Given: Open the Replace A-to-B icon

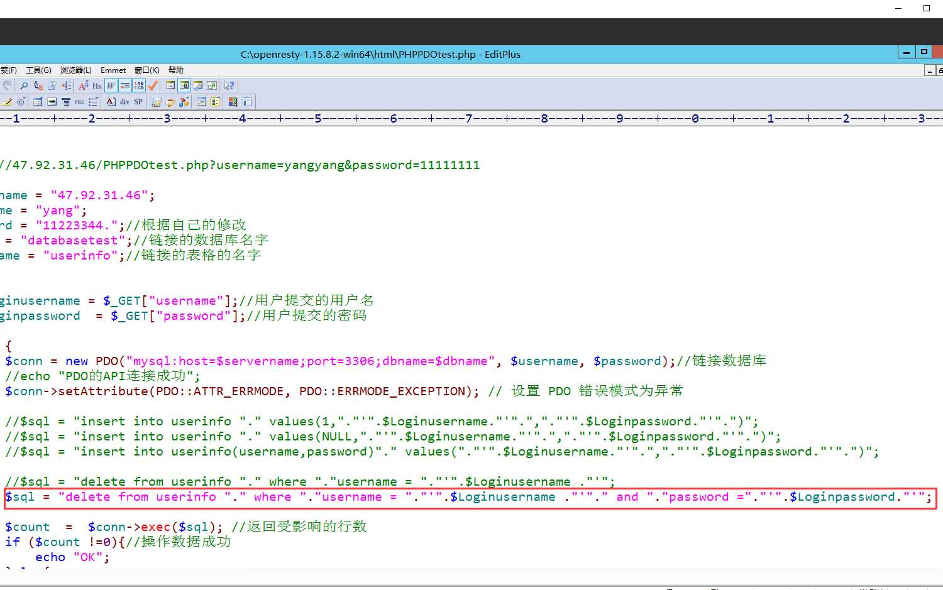Looking at the screenshot, I should [38, 85].
